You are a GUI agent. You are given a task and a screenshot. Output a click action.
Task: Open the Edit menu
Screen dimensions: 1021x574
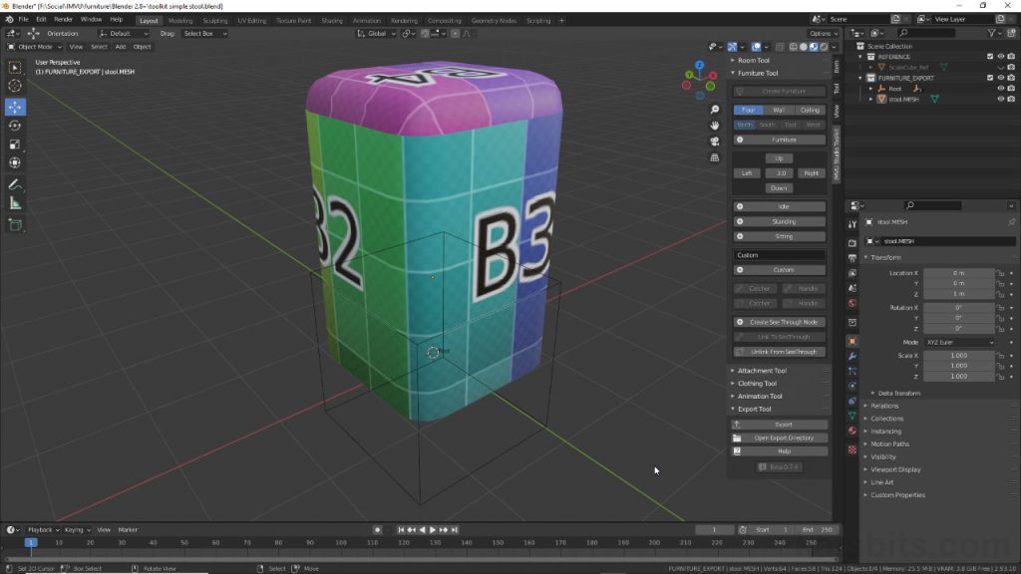(x=41, y=18)
